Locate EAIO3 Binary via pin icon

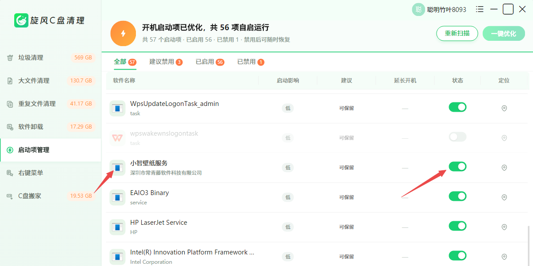pos(504,197)
